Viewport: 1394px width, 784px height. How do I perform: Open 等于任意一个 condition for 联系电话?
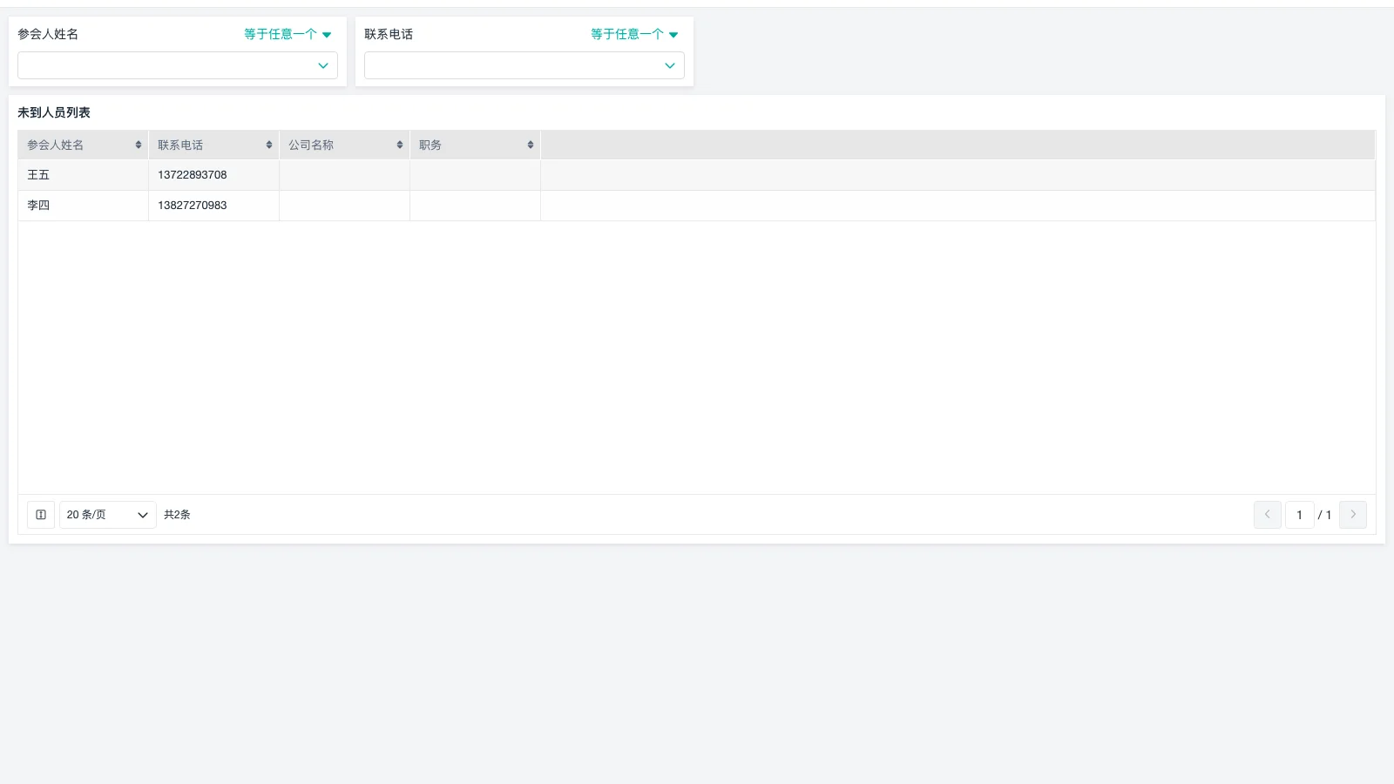634,34
